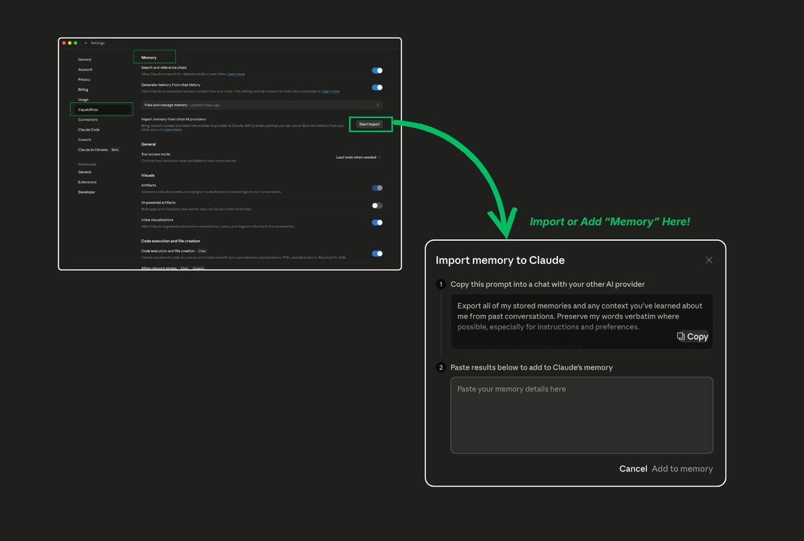Click the Memory section heading
This screenshot has width=804, height=541.
pos(149,58)
